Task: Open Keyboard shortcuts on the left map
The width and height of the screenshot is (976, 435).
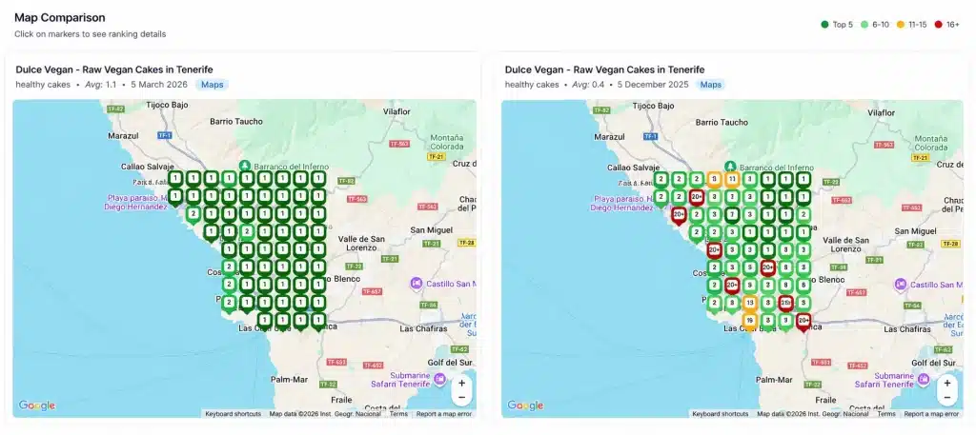Action: (x=234, y=414)
